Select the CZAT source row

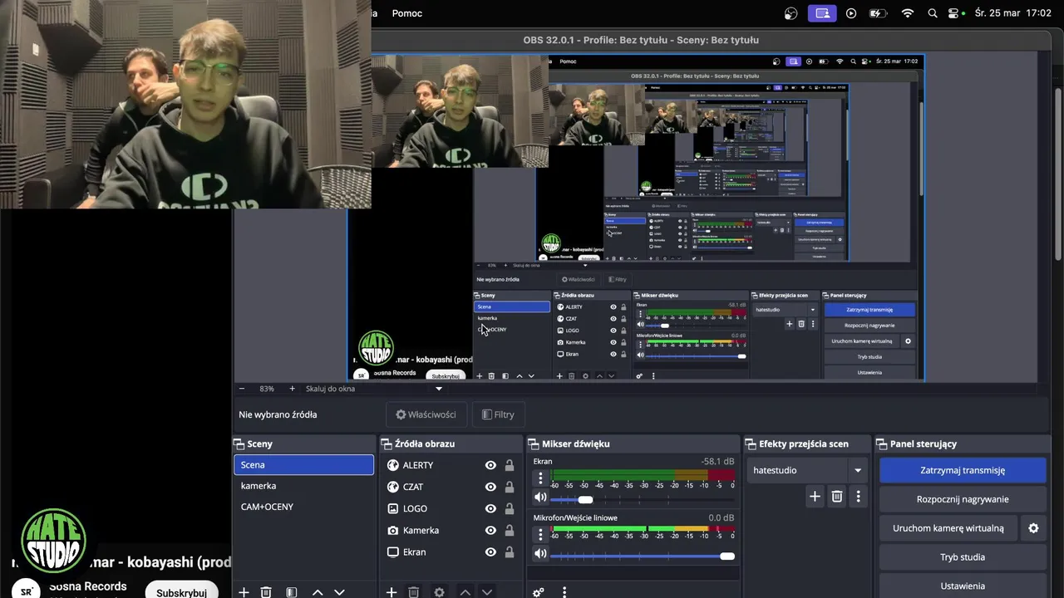[451, 488]
